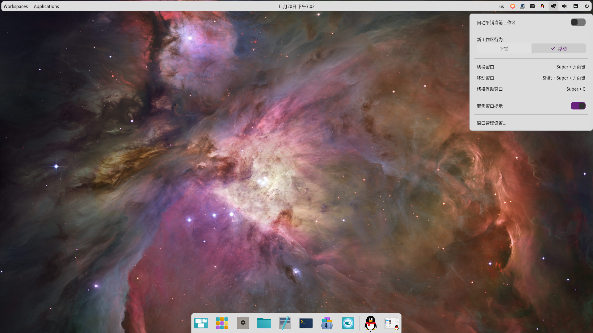Open the terminal from the dock
Screen dimensions: 593x333
click(x=306, y=323)
